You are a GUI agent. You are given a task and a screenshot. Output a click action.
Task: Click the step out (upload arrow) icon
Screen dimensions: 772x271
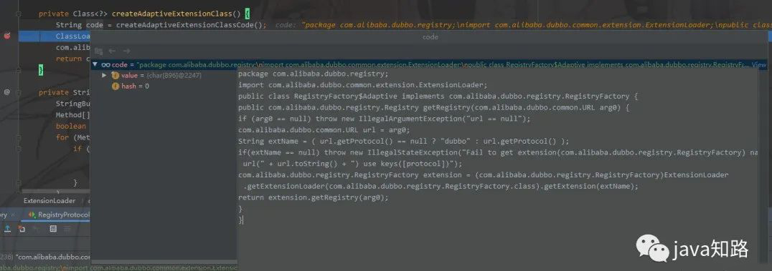pos(7,229)
